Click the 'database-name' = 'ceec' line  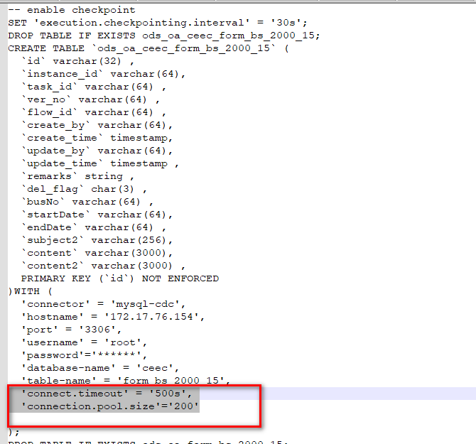coord(100,367)
